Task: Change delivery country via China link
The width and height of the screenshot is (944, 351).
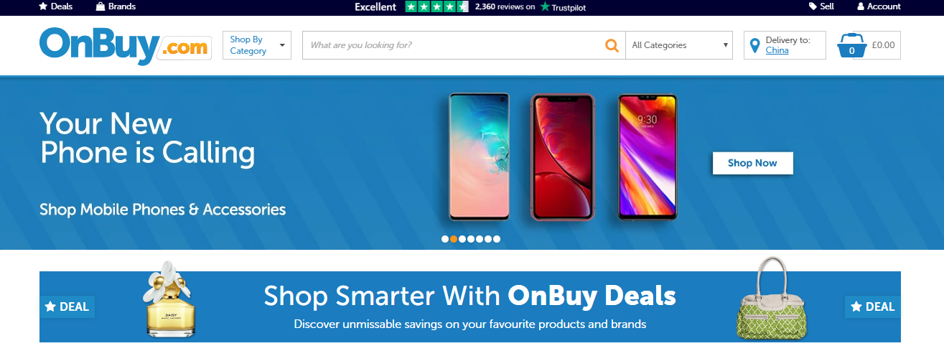Action: 777,50
